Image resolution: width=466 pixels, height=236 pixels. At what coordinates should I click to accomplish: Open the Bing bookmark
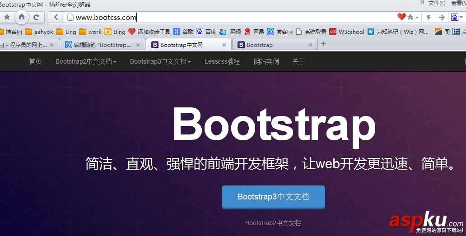click(x=115, y=32)
